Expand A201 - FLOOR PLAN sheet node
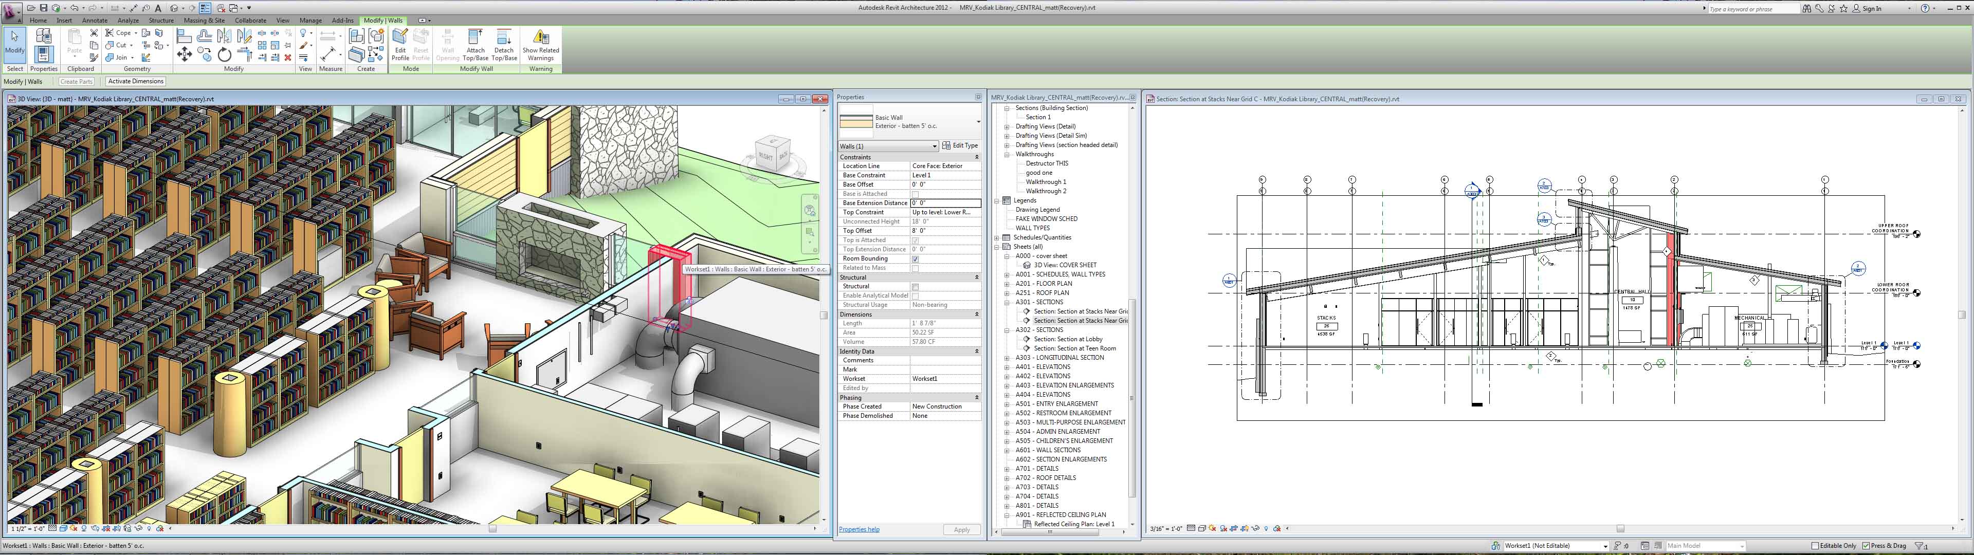Screen dimensions: 1974x555 [1007, 284]
